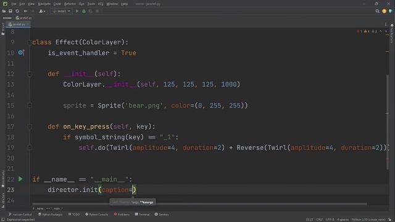
Task: Open the File menu
Action: click(x=14, y=4)
